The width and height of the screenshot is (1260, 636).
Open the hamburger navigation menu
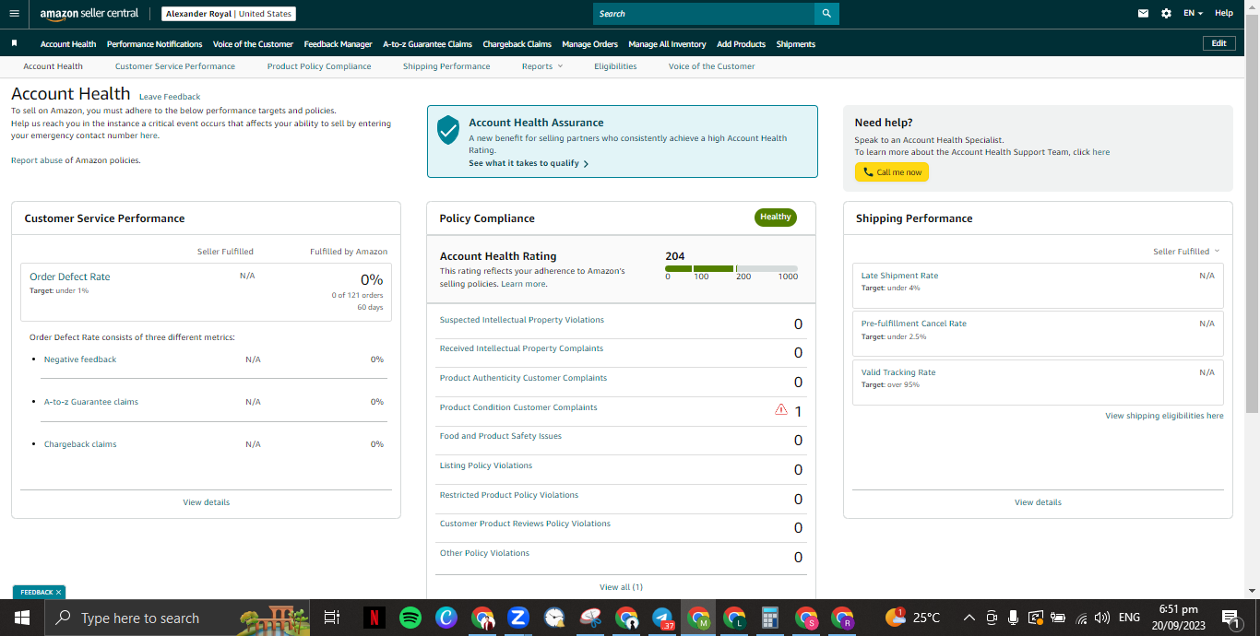[x=14, y=14]
